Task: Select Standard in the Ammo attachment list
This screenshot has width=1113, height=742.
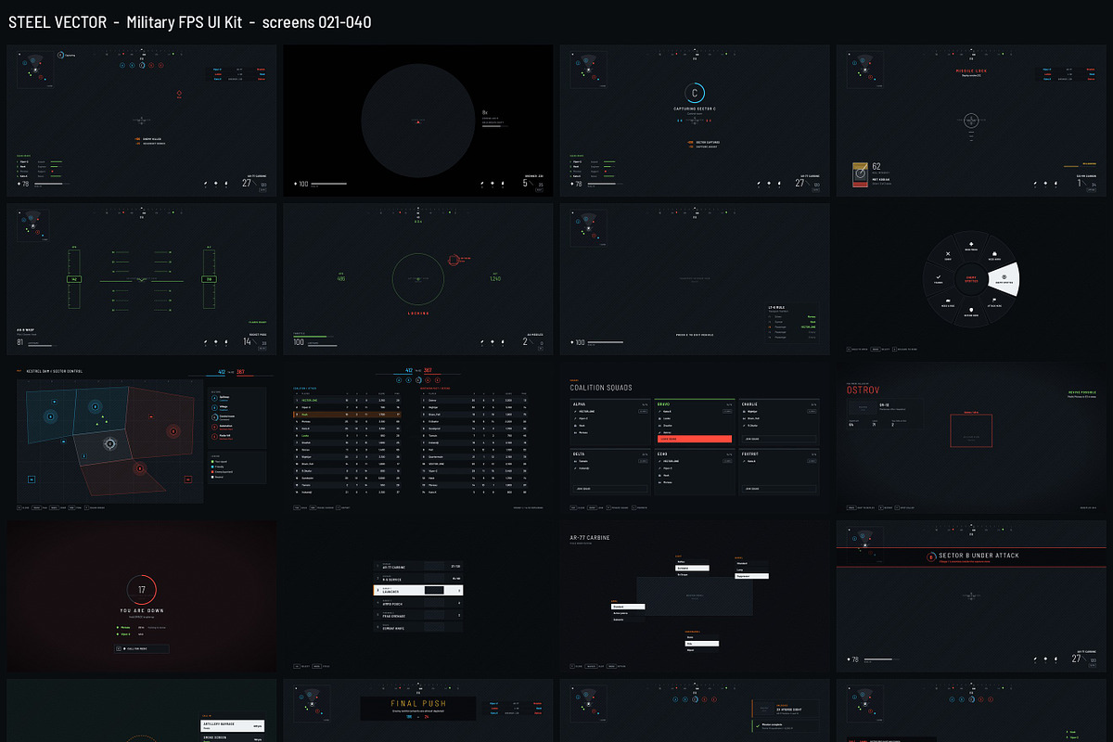Action: coord(628,607)
